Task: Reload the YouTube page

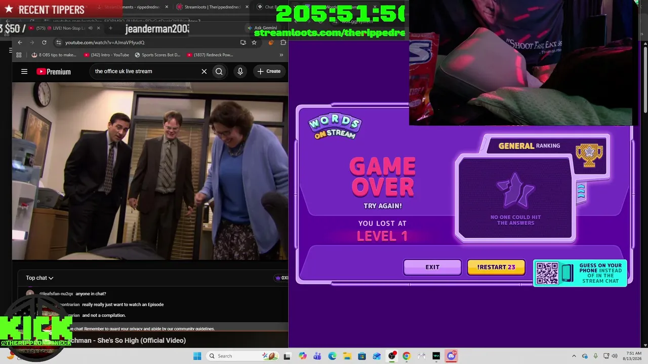Action: click(x=44, y=42)
